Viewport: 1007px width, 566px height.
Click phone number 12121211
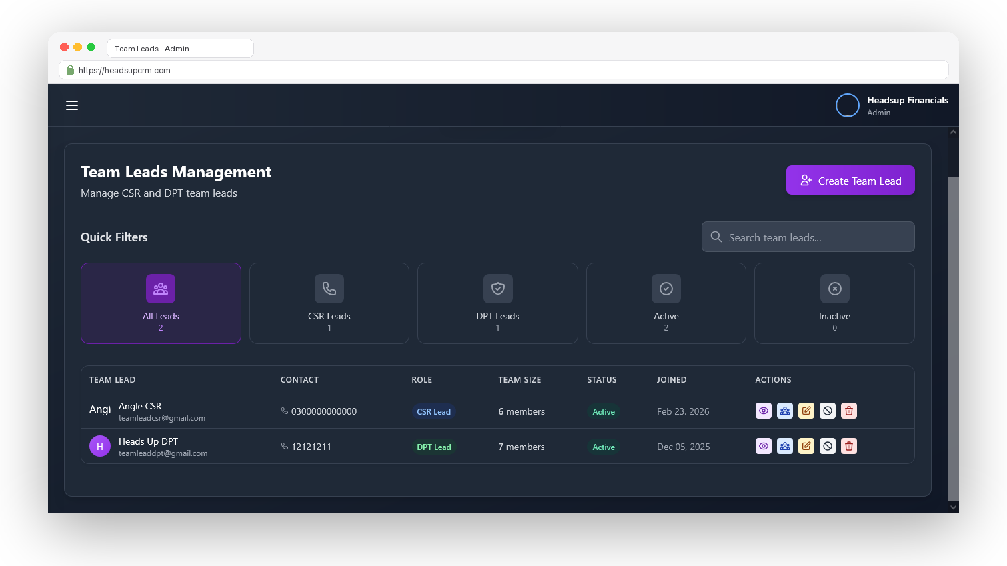click(x=311, y=447)
